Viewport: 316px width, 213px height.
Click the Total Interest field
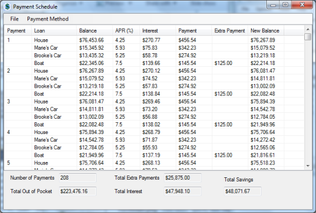(183, 191)
